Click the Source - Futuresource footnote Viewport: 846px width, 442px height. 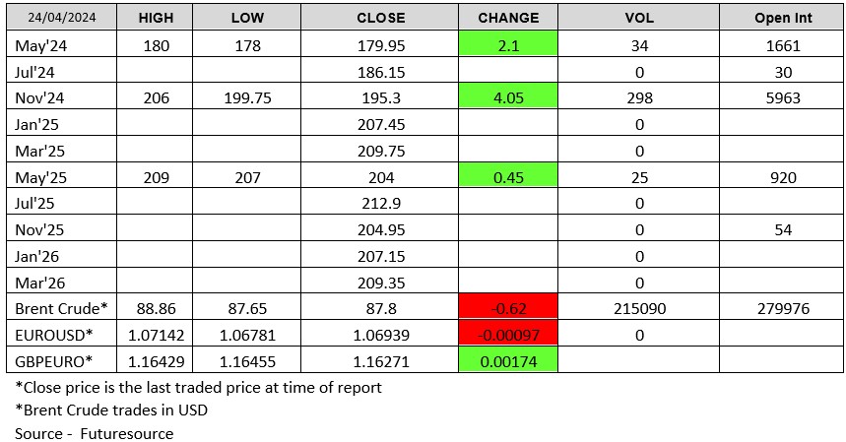[94, 432]
